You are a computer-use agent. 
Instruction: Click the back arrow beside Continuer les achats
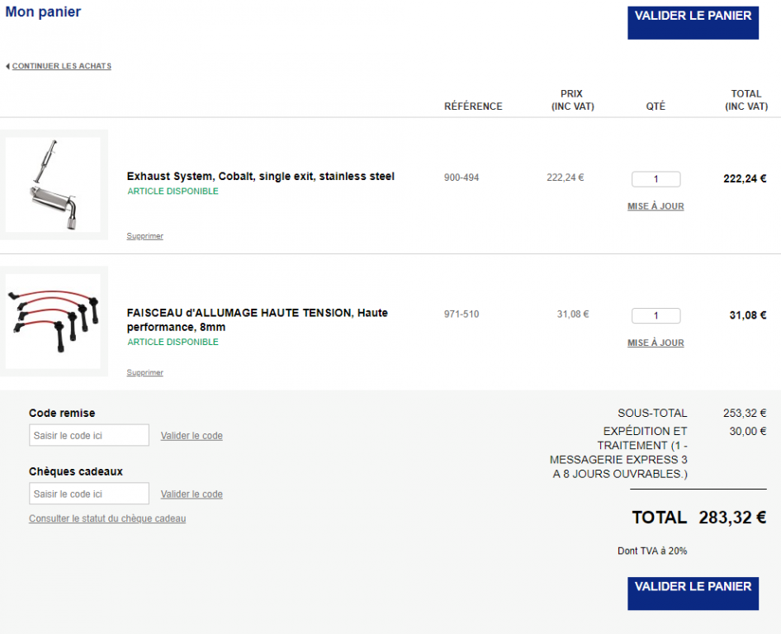tap(7, 66)
